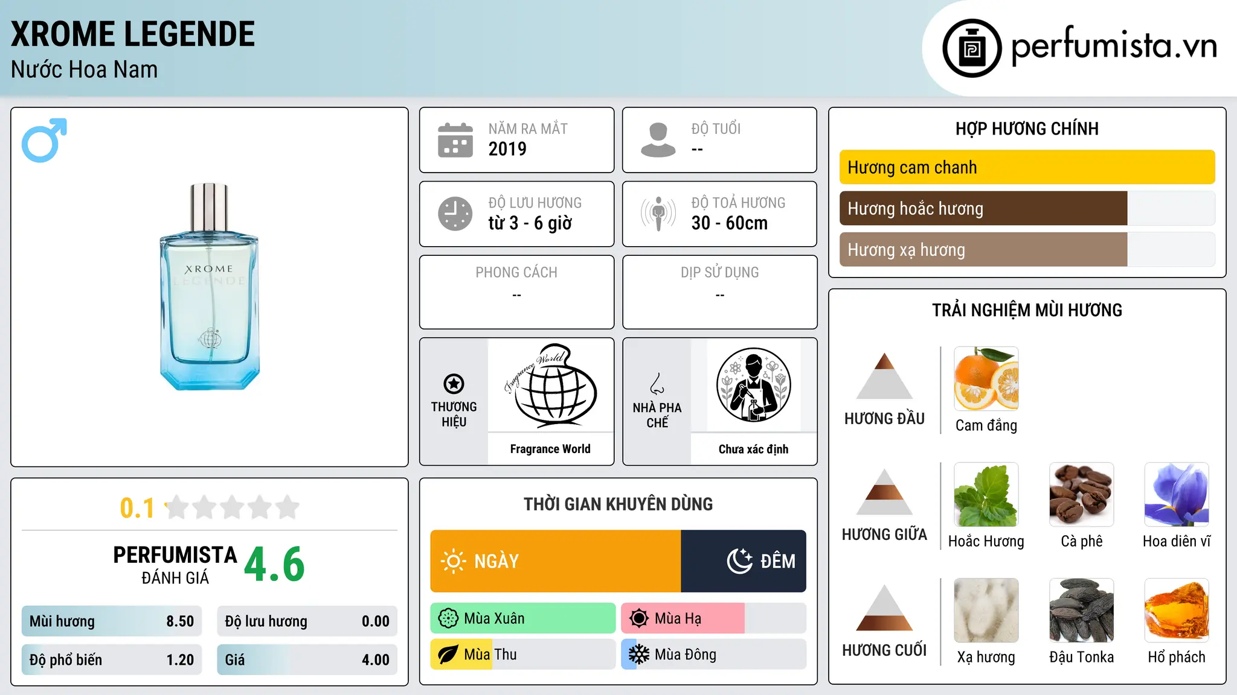Open the perfumista.vn site name
This screenshot has width=1237, height=695.
[x=1114, y=46]
